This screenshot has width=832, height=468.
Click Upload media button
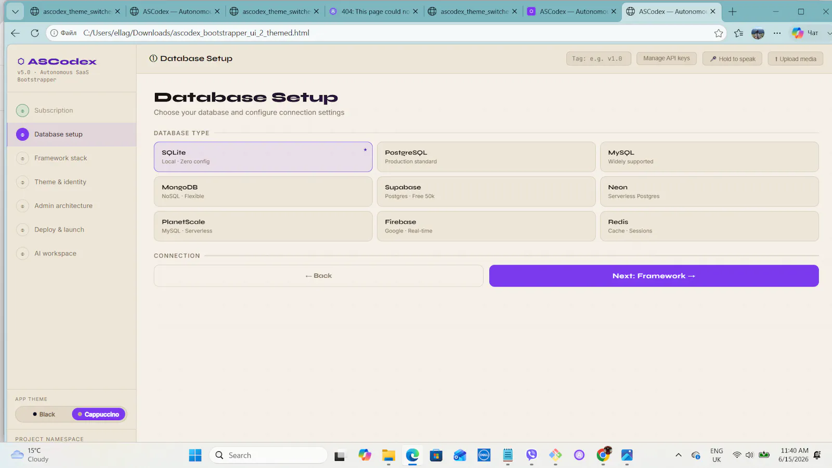click(x=796, y=59)
